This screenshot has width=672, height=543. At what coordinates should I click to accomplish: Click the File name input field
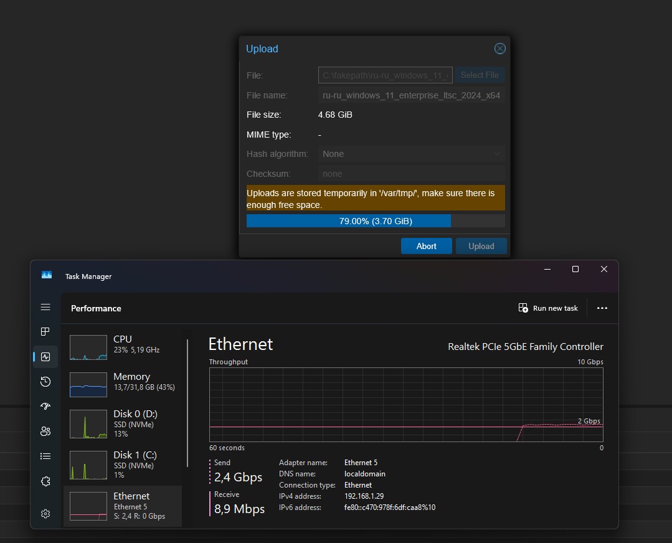(x=412, y=95)
